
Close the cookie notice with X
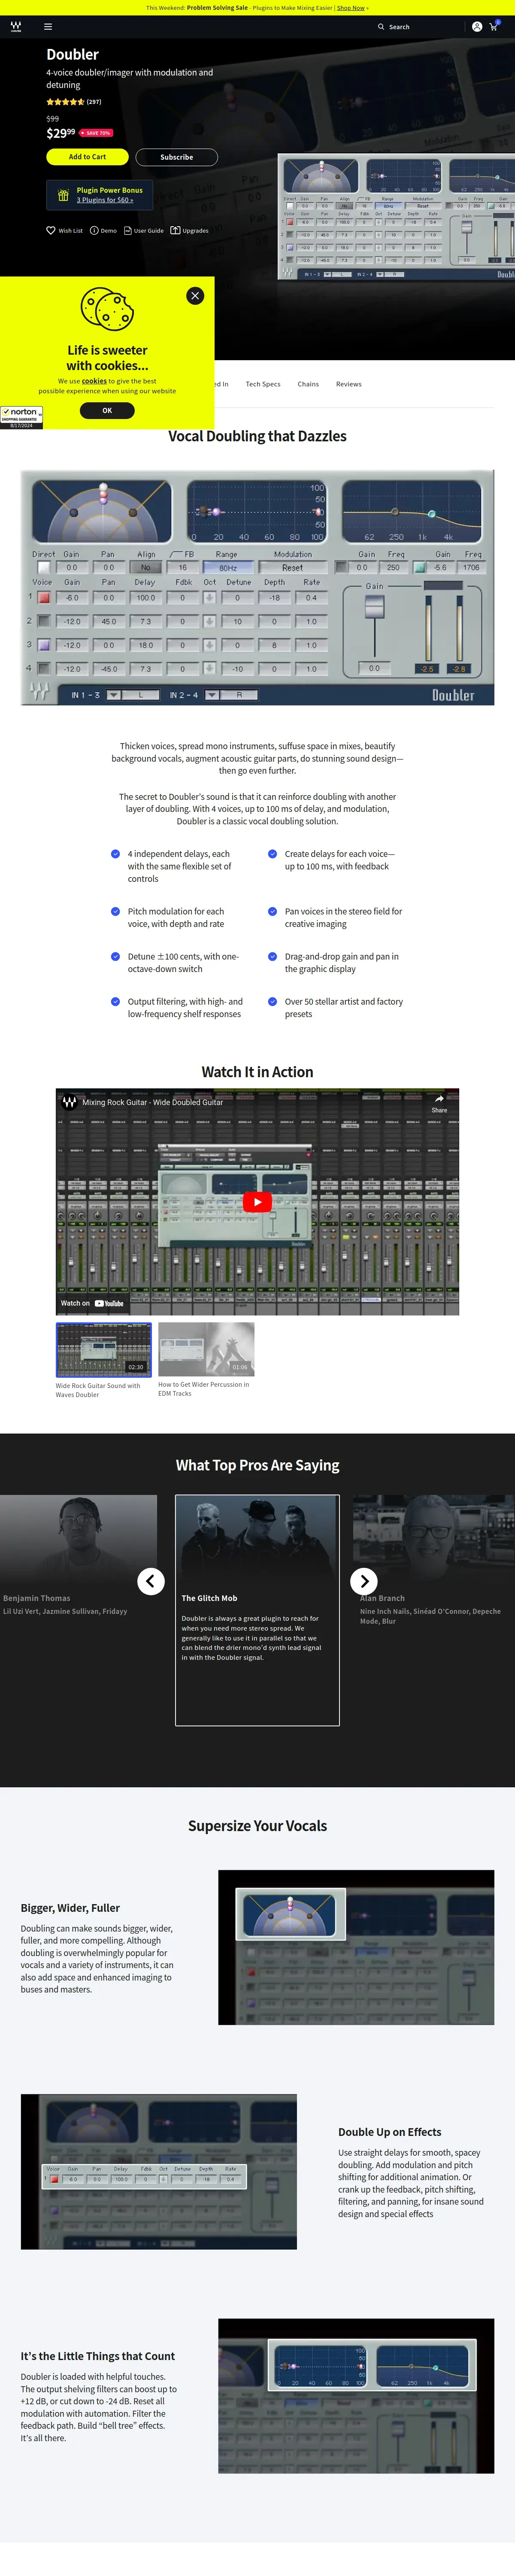click(x=195, y=295)
